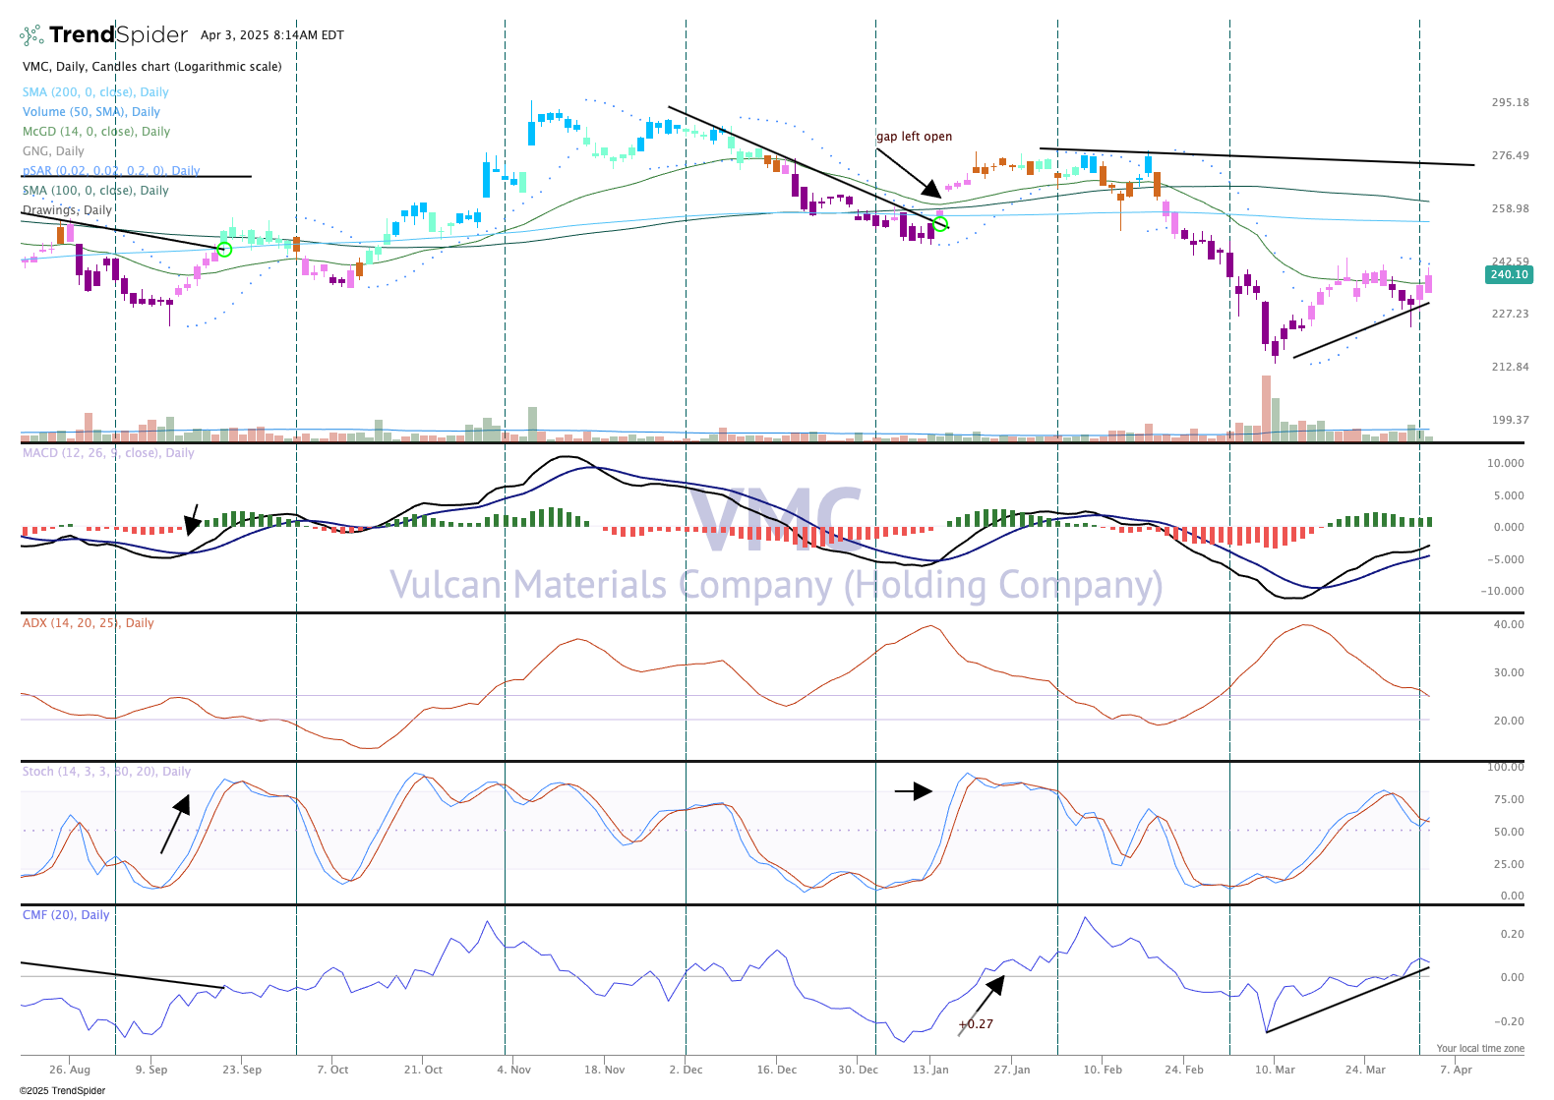
Task: Click the green circle marker near 23 Sep
Action: point(224,249)
